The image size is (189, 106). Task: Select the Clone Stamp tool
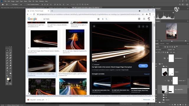coord(11,61)
